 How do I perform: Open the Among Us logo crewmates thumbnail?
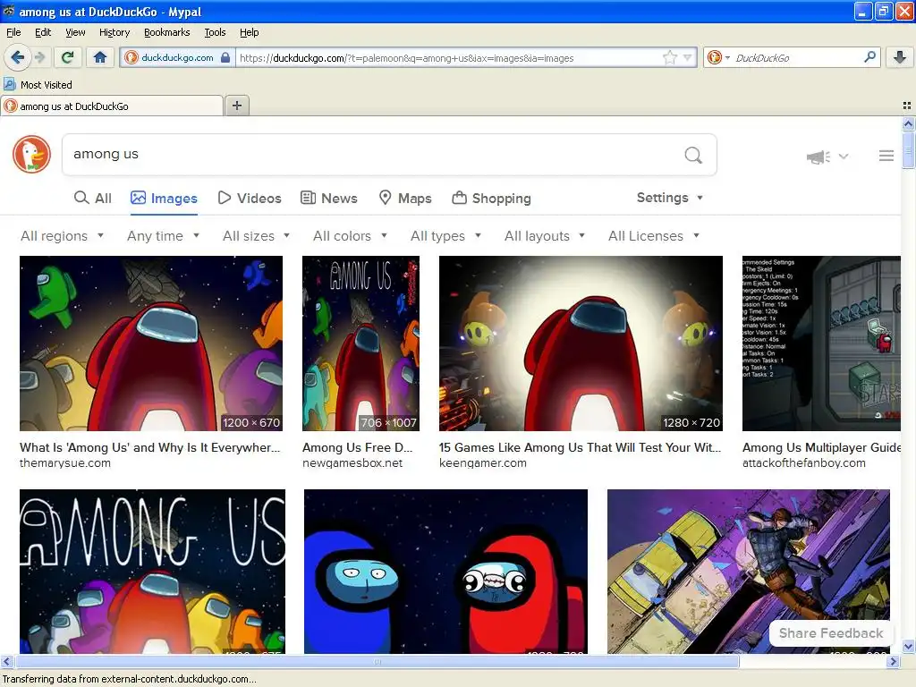tap(152, 572)
